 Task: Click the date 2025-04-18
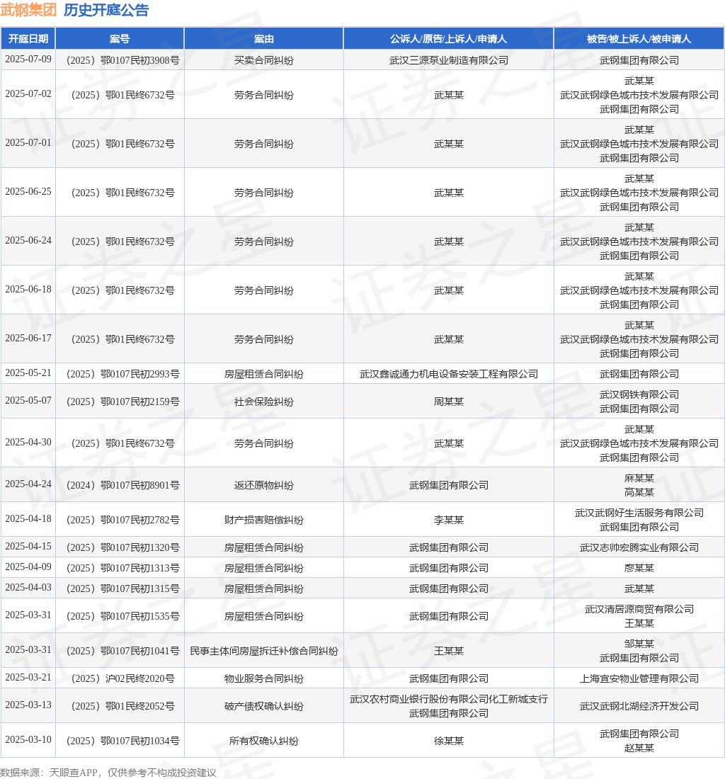click(x=28, y=518)
